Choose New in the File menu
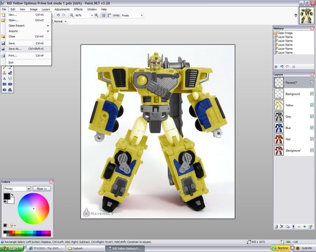316x252 pixels. click(x=26, y=15)
